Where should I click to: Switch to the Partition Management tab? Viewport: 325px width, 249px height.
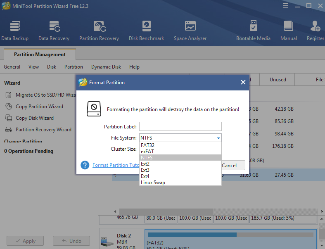(40, 55)
